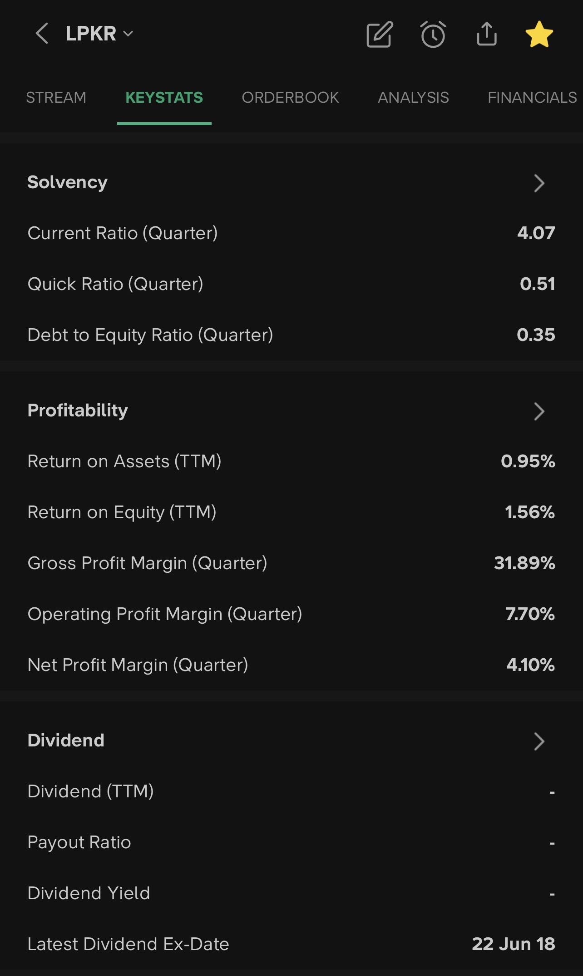The image size is (583, 976).
Task: Toggle the yellow watchlist star
Action: [539, 34]
